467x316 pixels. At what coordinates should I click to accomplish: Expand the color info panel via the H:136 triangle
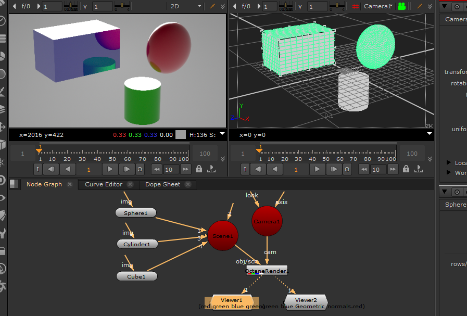pyautogui.click(x=222, y=134)
